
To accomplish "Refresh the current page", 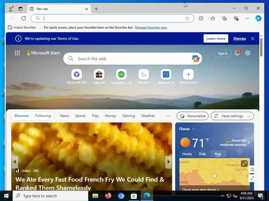I will [24, 18].
